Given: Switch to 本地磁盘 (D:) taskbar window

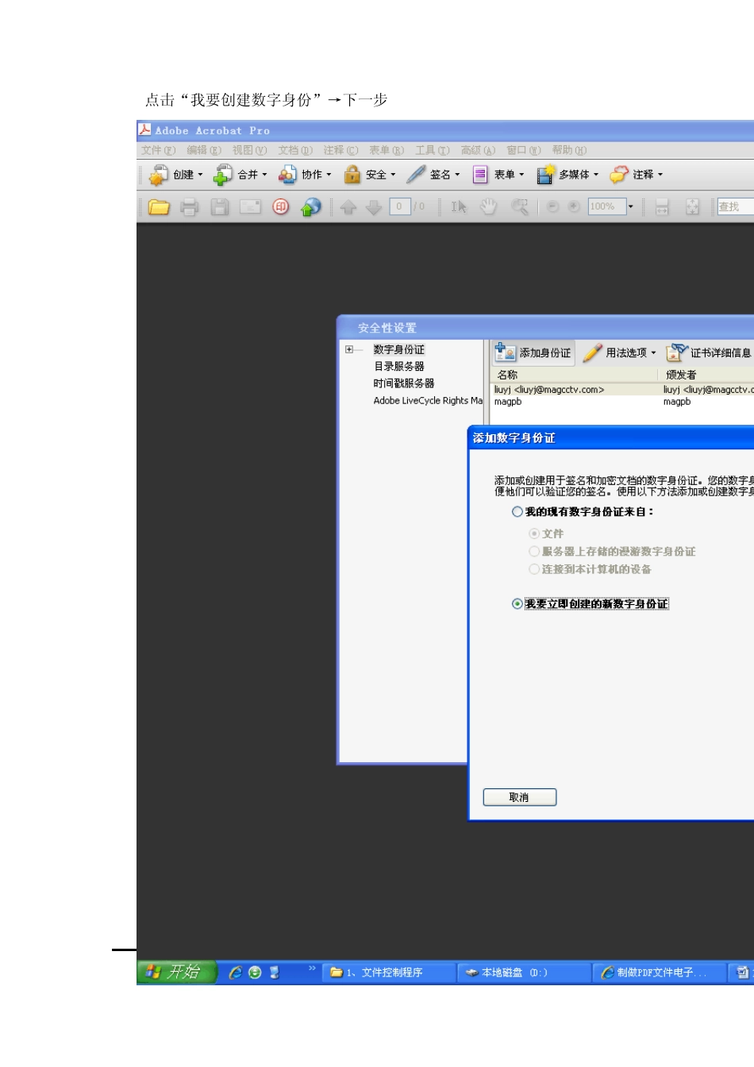Looking at the screenshot, I should [x=525, y=973].
